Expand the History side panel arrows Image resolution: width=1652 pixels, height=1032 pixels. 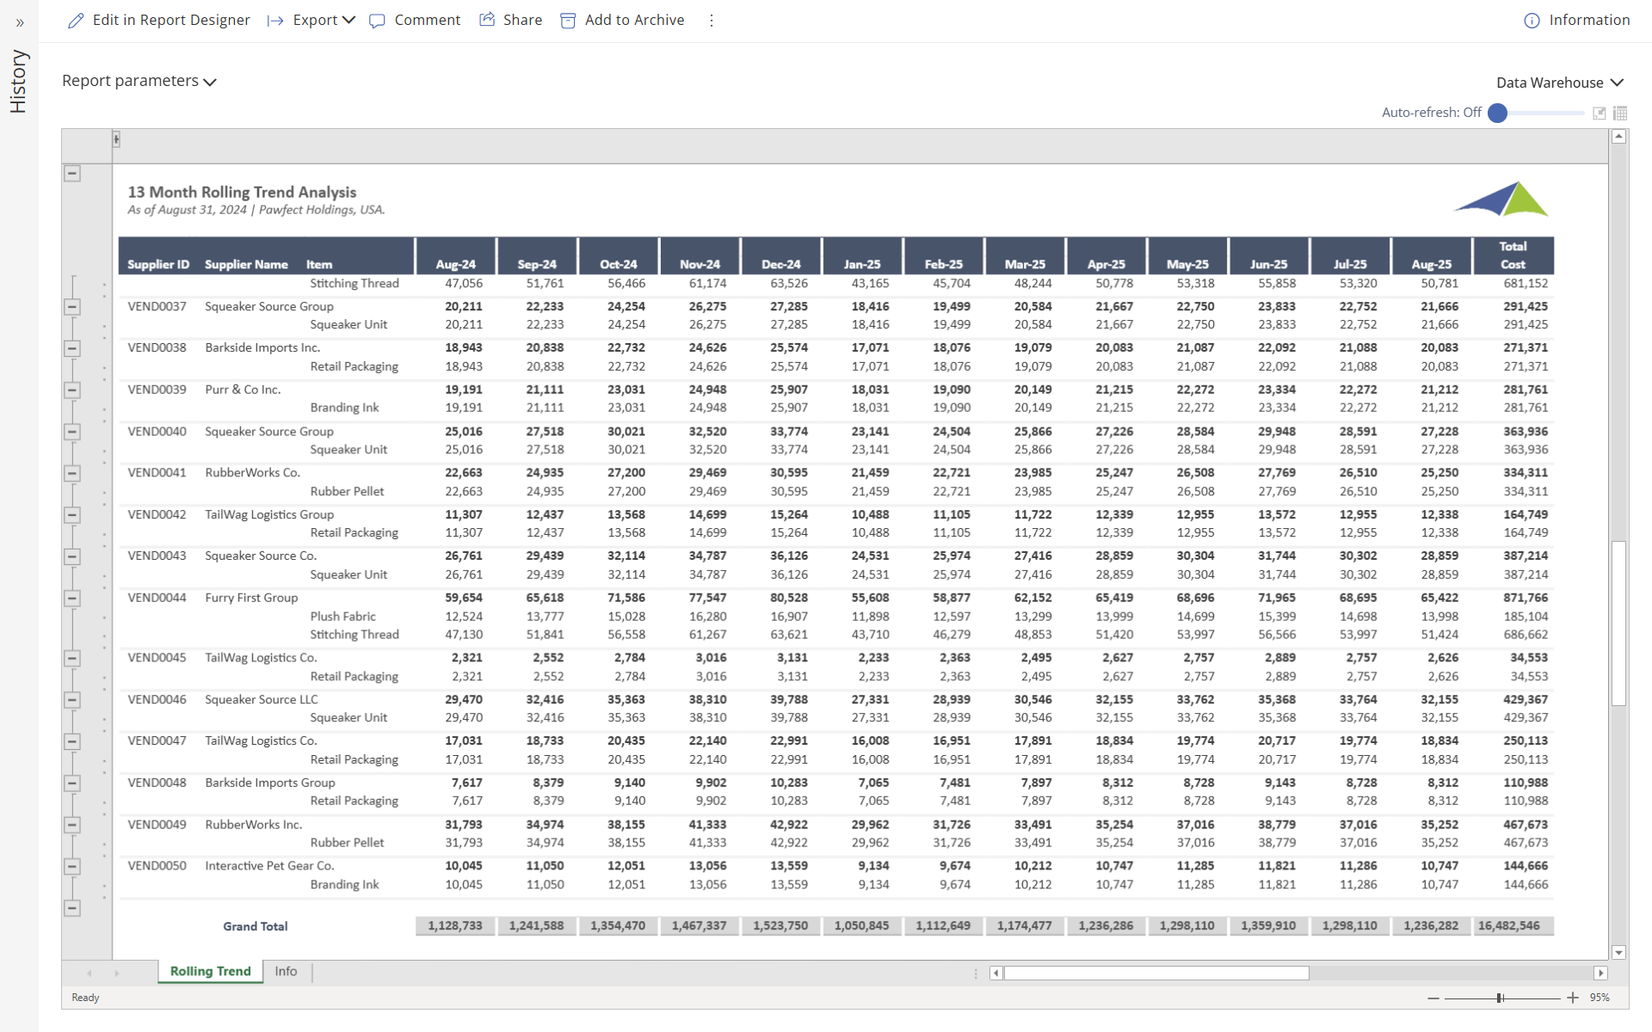coord(20,23)
